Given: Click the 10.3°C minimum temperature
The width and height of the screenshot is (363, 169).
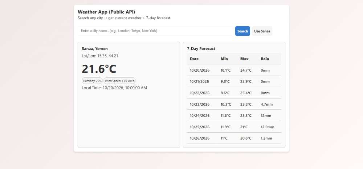Looking at the screenshot, I should click(x=226, y=104).
